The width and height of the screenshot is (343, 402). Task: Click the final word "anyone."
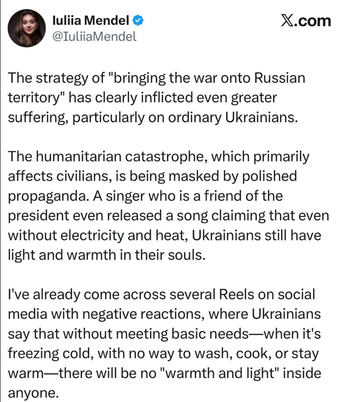click(x=34, y=393)
